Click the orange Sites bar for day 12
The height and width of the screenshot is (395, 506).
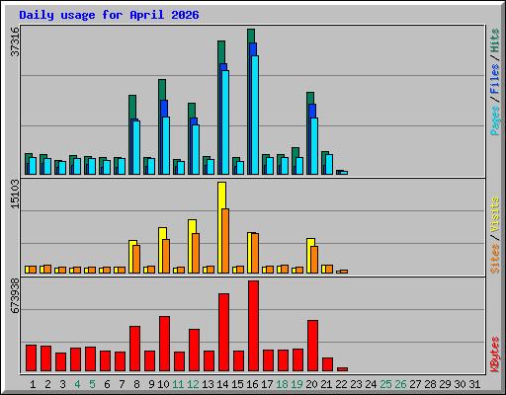click(x=196, y=253)
